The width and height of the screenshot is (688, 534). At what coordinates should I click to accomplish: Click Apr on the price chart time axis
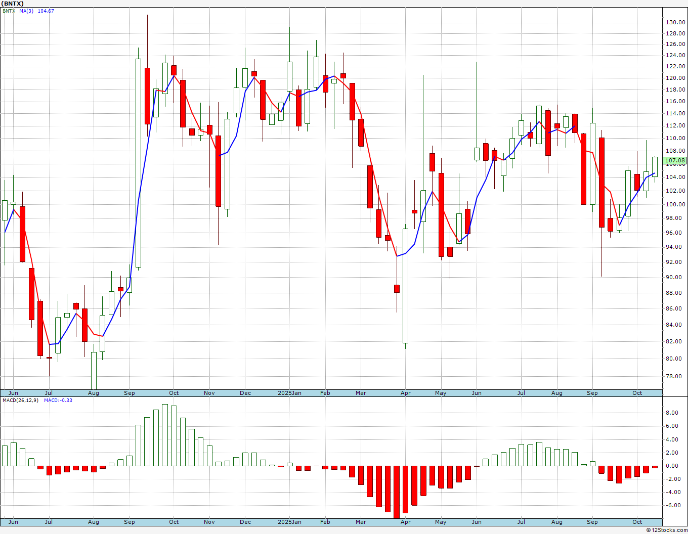[405, 393]
